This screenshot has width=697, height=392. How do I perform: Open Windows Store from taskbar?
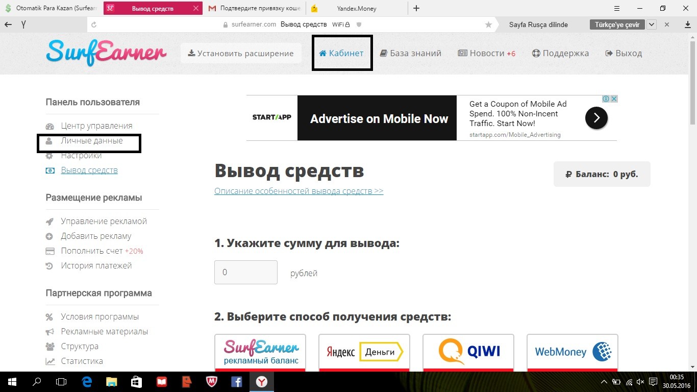click(136, 381)
